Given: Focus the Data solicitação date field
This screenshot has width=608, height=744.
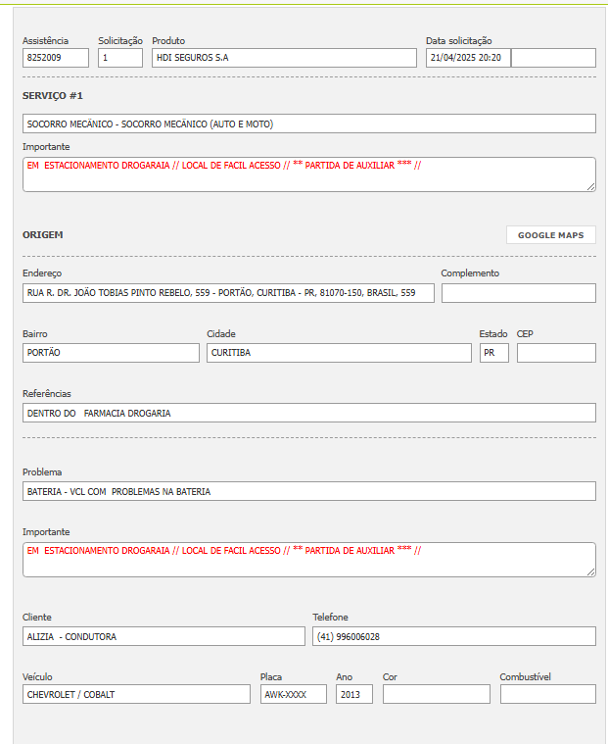Looking at the screenshot, I should [x=468, y=58].
